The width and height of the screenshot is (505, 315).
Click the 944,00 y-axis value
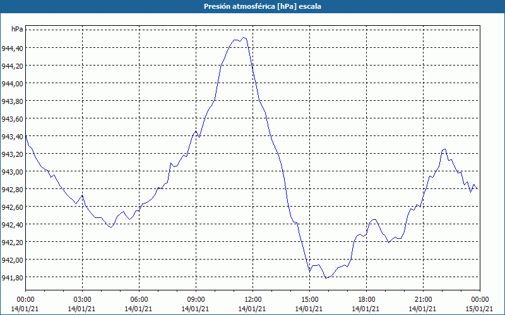click(13, 83)
